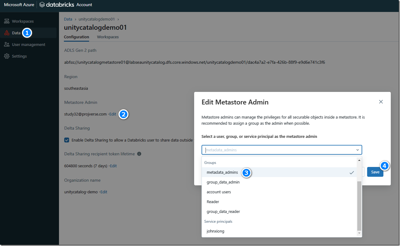Edit the Metastore Admin

click(x=113, y=114)
